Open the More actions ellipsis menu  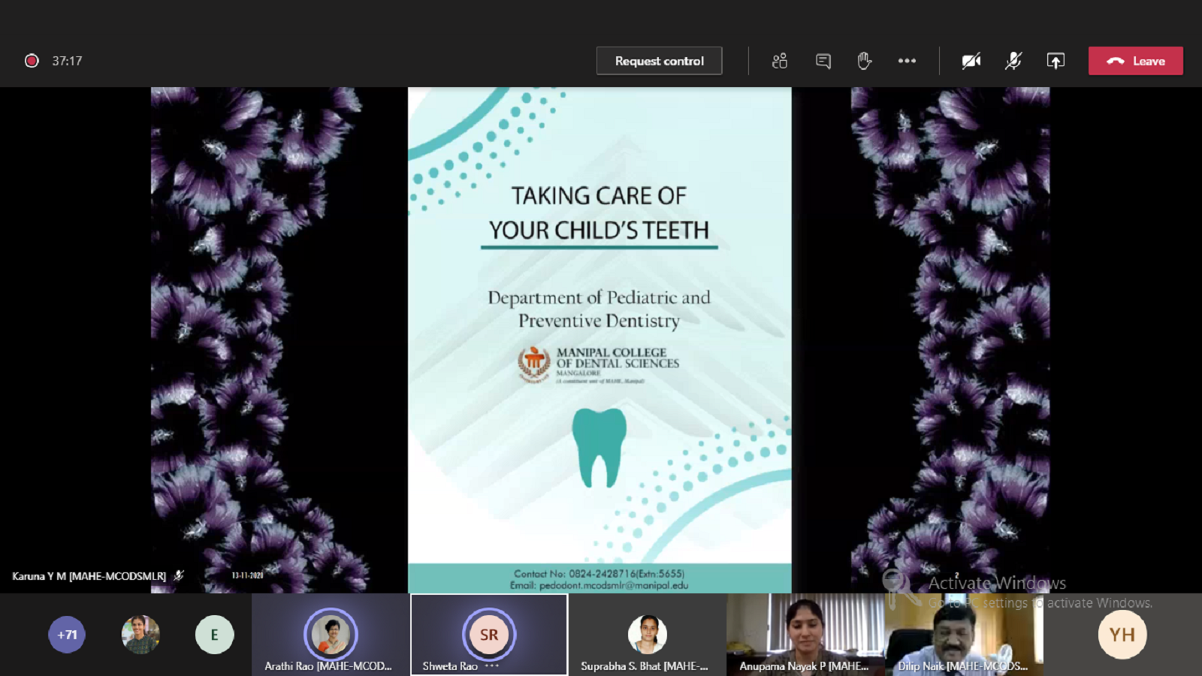(907, 61)
